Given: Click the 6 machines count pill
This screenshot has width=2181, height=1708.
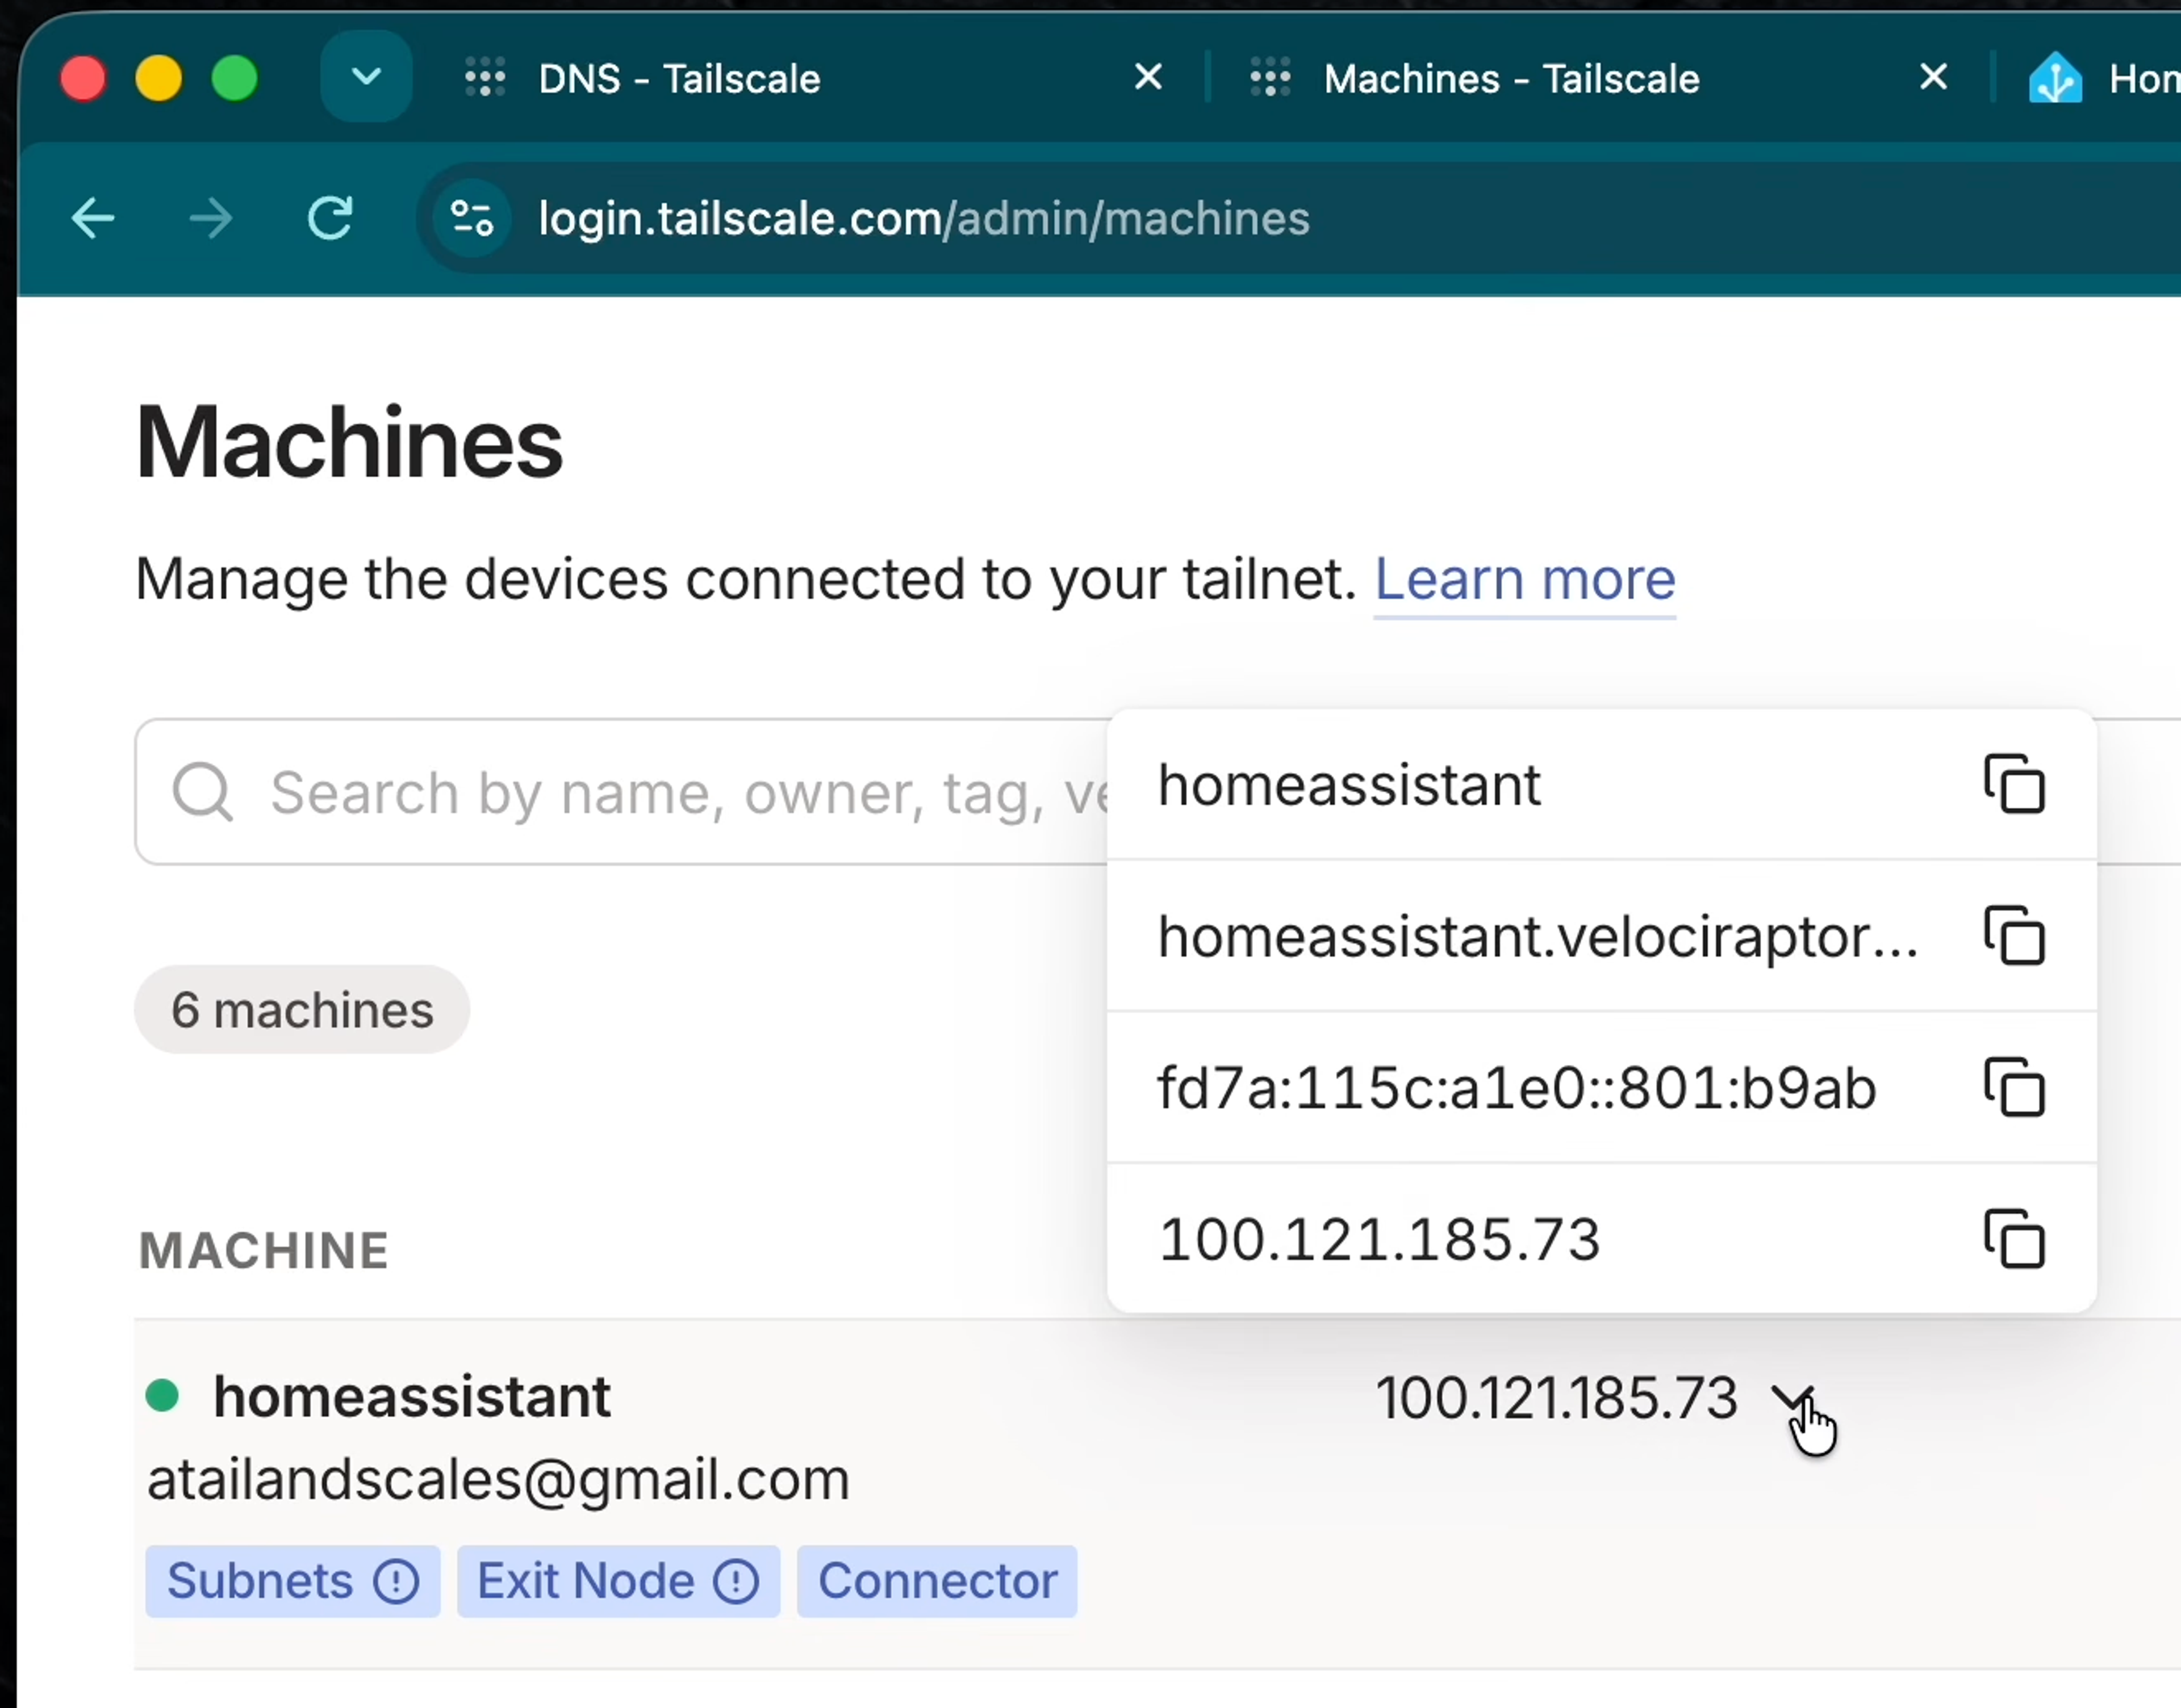Looking at the screenshot, I should [x=302, y=1009].
